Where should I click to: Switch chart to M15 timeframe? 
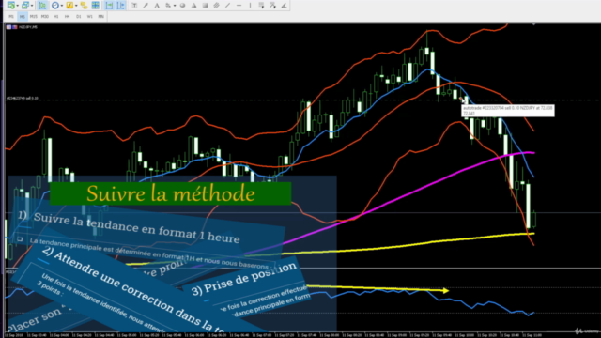(x=34, y=17)
